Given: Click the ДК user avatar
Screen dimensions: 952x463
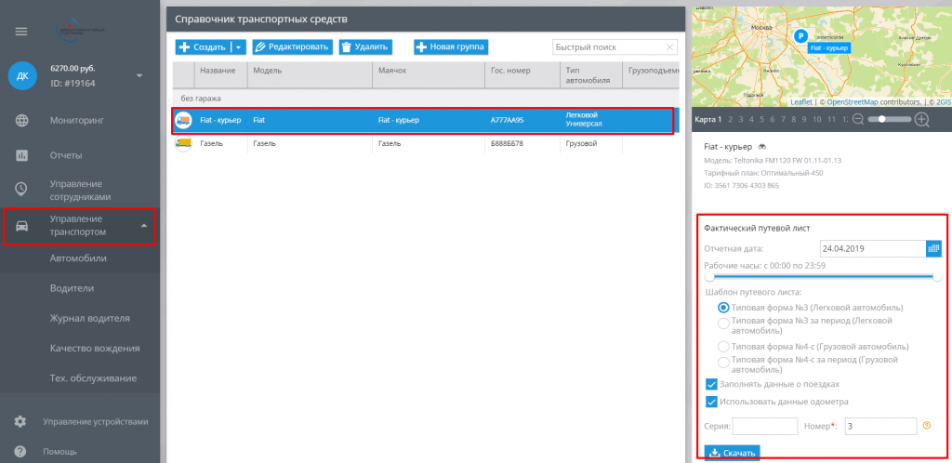Looking at the screenshot, I should click(22, 75).
